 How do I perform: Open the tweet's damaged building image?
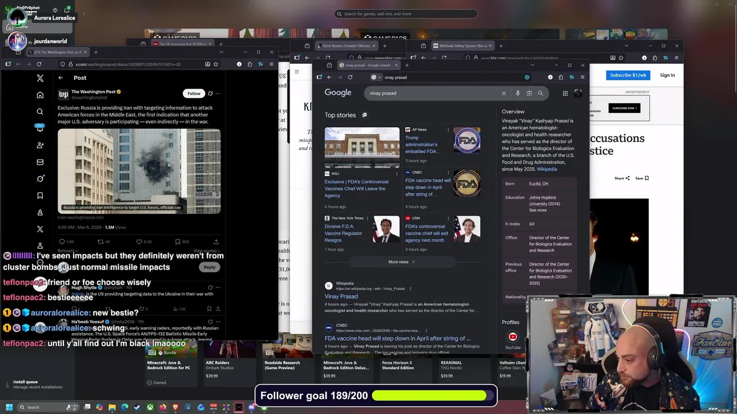click(x=139, y=171)
